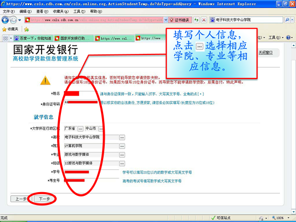Viewport: 296px width, 222px height.
Task: Click the 收藏夹 favorites star button
Action: coord(10,29)
